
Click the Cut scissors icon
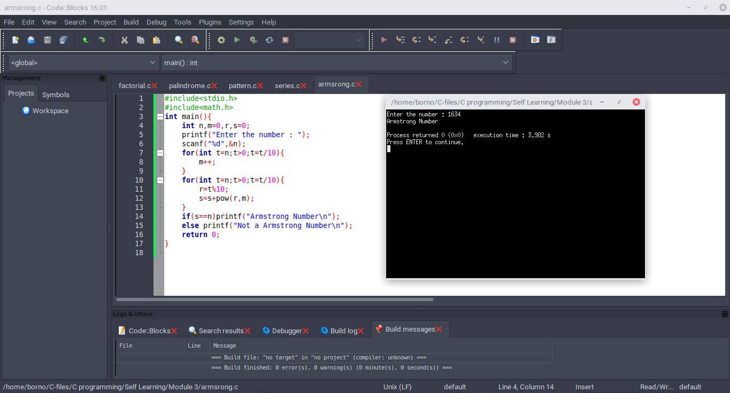(x=125, y=40)
